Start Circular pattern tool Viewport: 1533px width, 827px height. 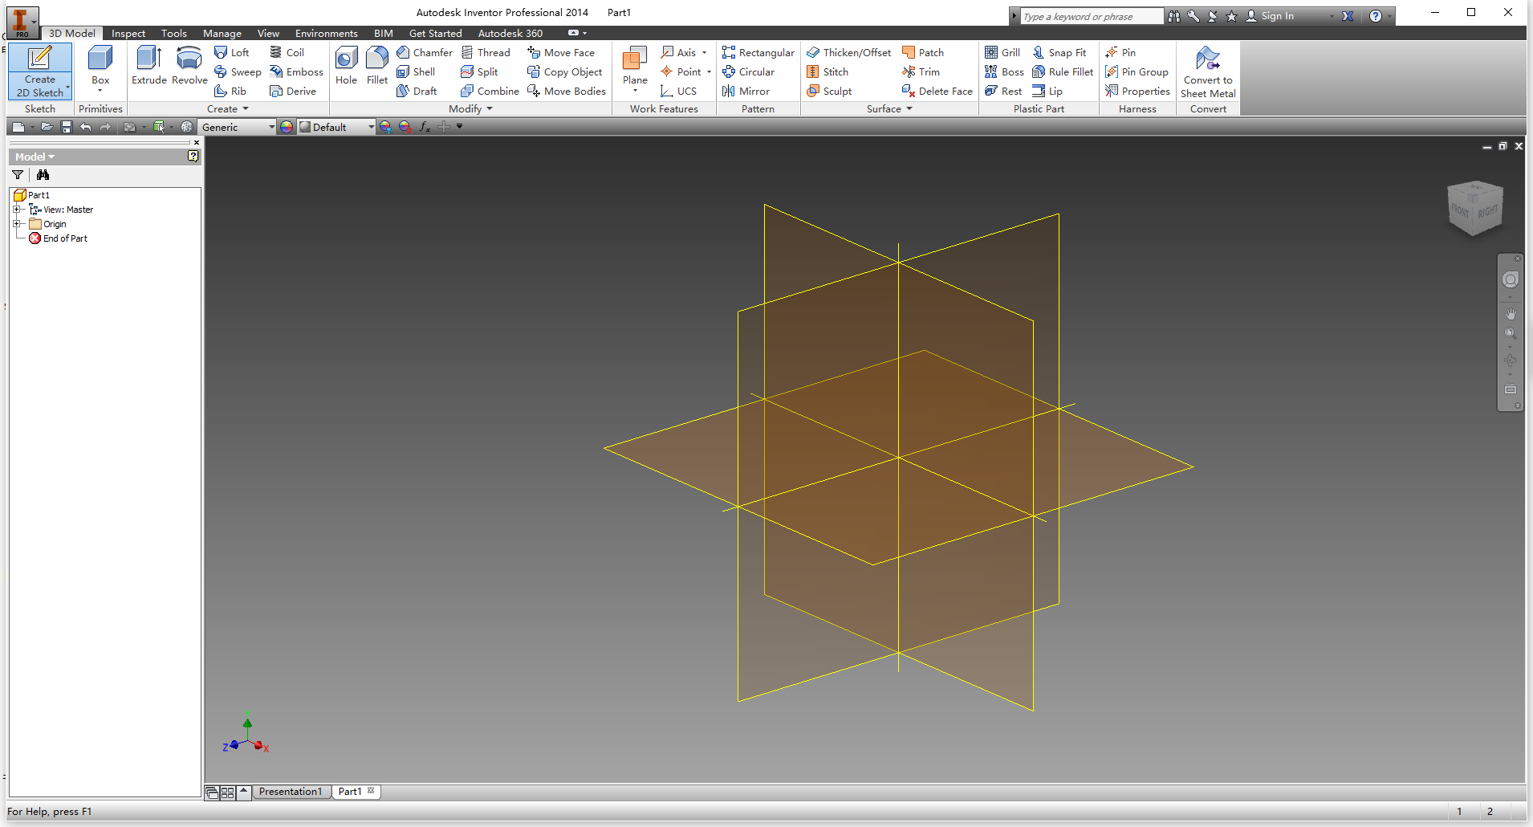(x=748, y=71)
